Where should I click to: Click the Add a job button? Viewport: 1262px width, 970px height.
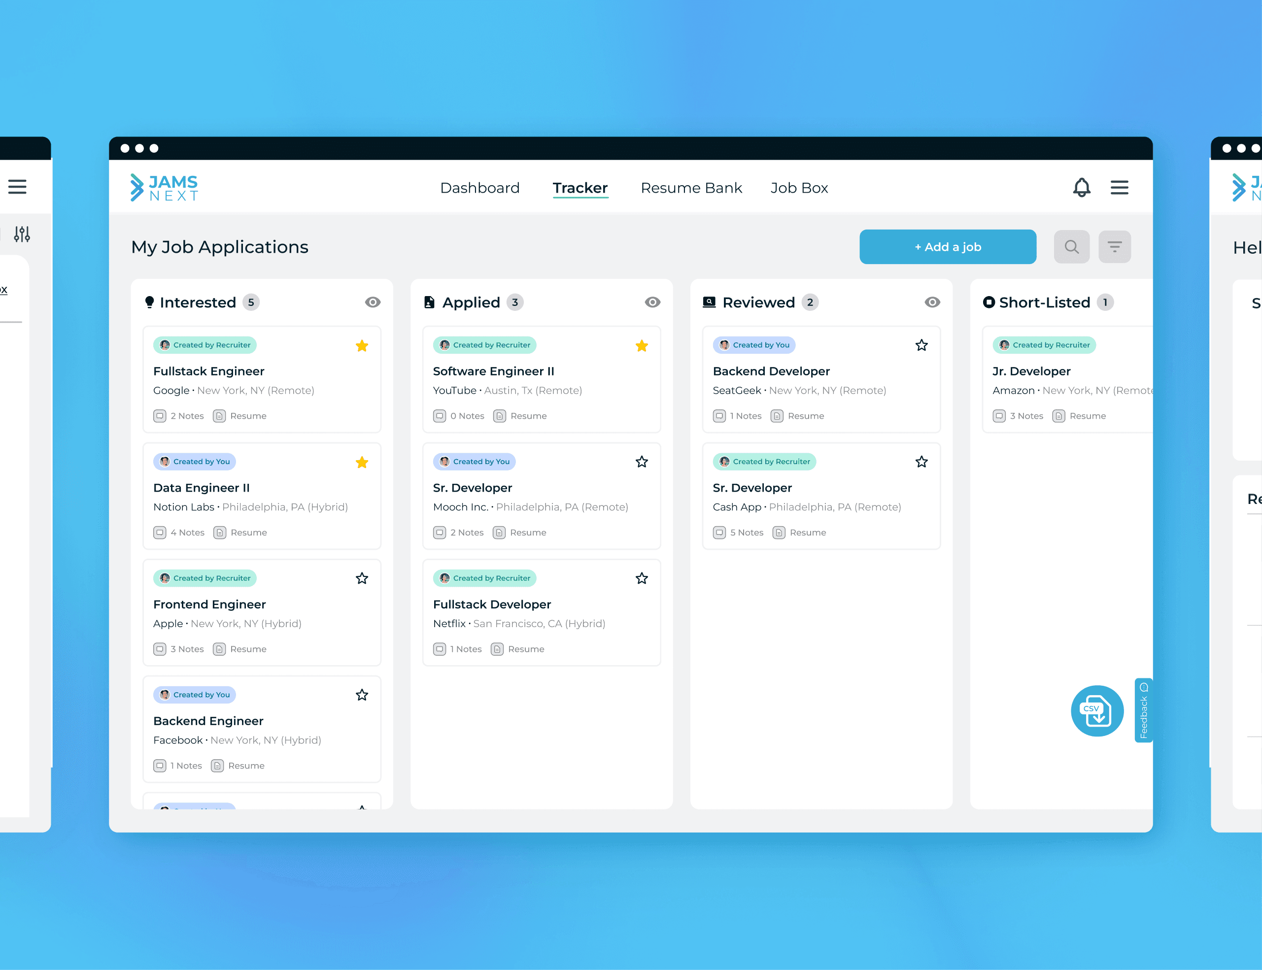[x=946, y=247]
